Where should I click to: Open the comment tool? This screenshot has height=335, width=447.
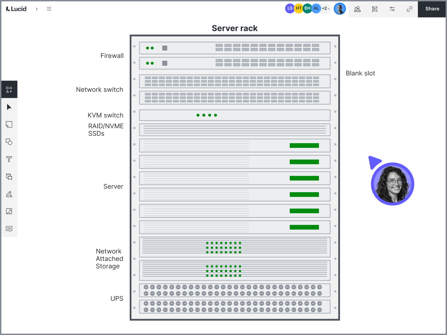[9, 229]
